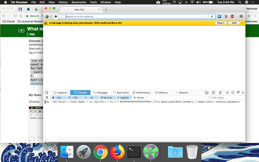Screen dimensions: 259x162
Task: Expand the Logging filter dropdown arrow
Action: [x=130, y=98]
